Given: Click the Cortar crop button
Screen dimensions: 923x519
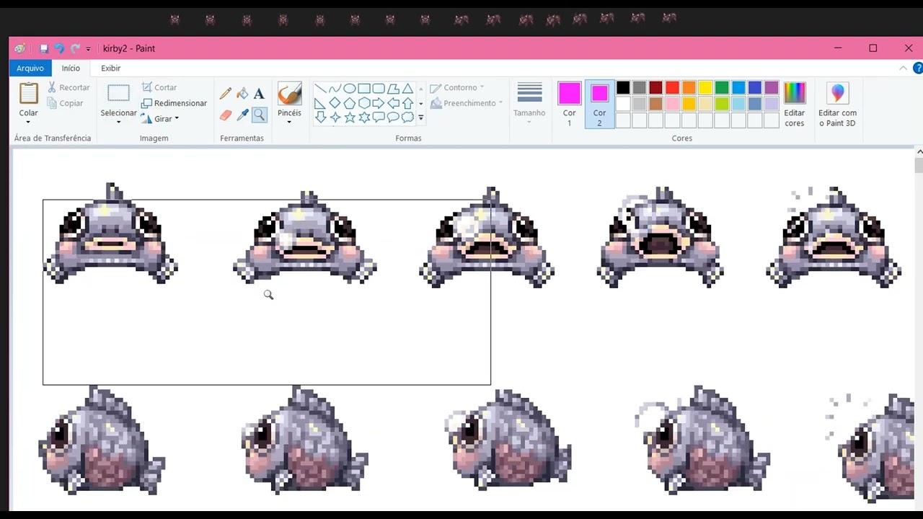Looking at the screenshot, I should (159, 87).
